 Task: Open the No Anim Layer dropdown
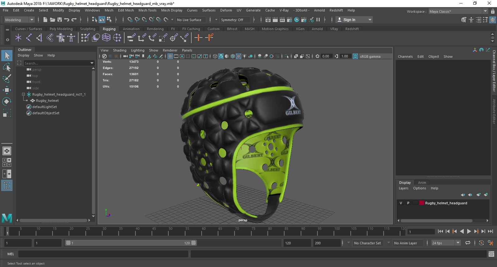[408, 243]
